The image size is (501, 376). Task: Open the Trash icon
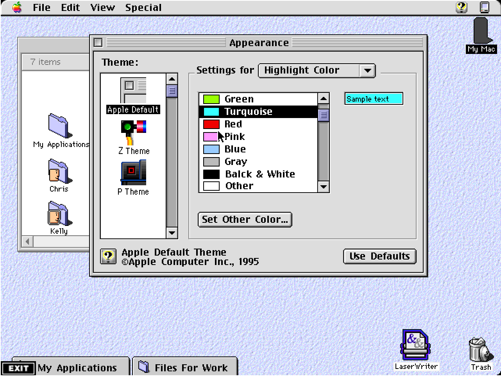480,349
